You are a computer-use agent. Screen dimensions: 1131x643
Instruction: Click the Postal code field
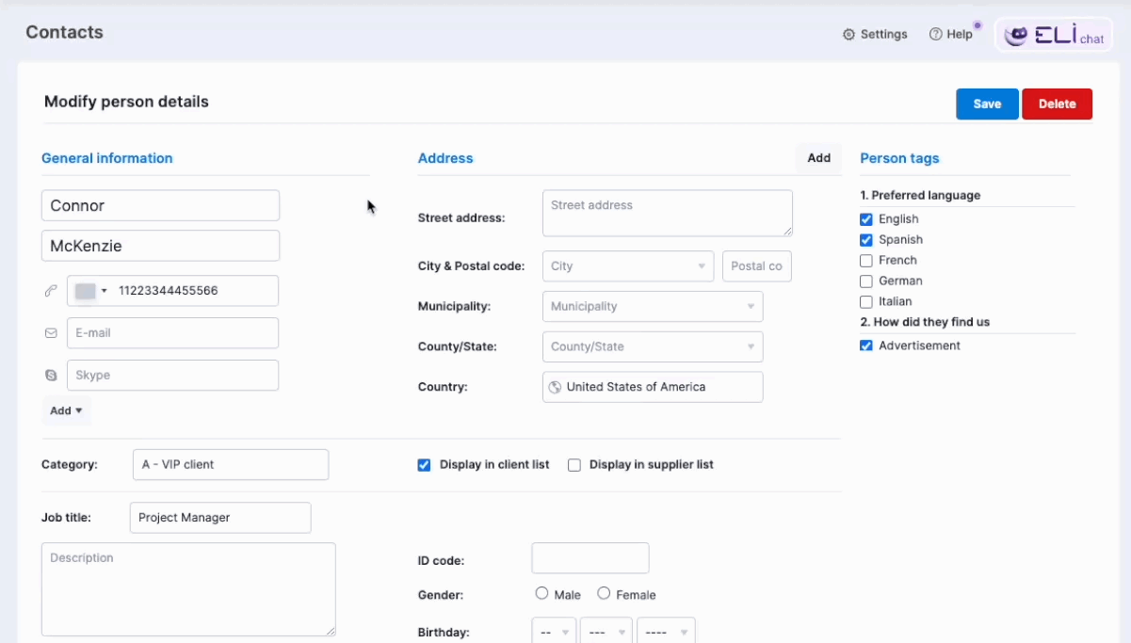tap(757, 266)
